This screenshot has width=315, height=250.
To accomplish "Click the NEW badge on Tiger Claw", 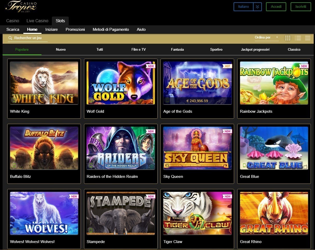I will [x=227, y=196].
